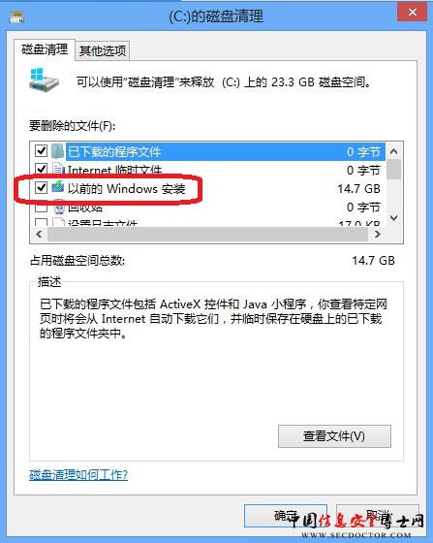The height and width of the screenshot is (543, 433).
Task: Click the Disk Cleanup title bar icon
Action: (x=16, y=17)
